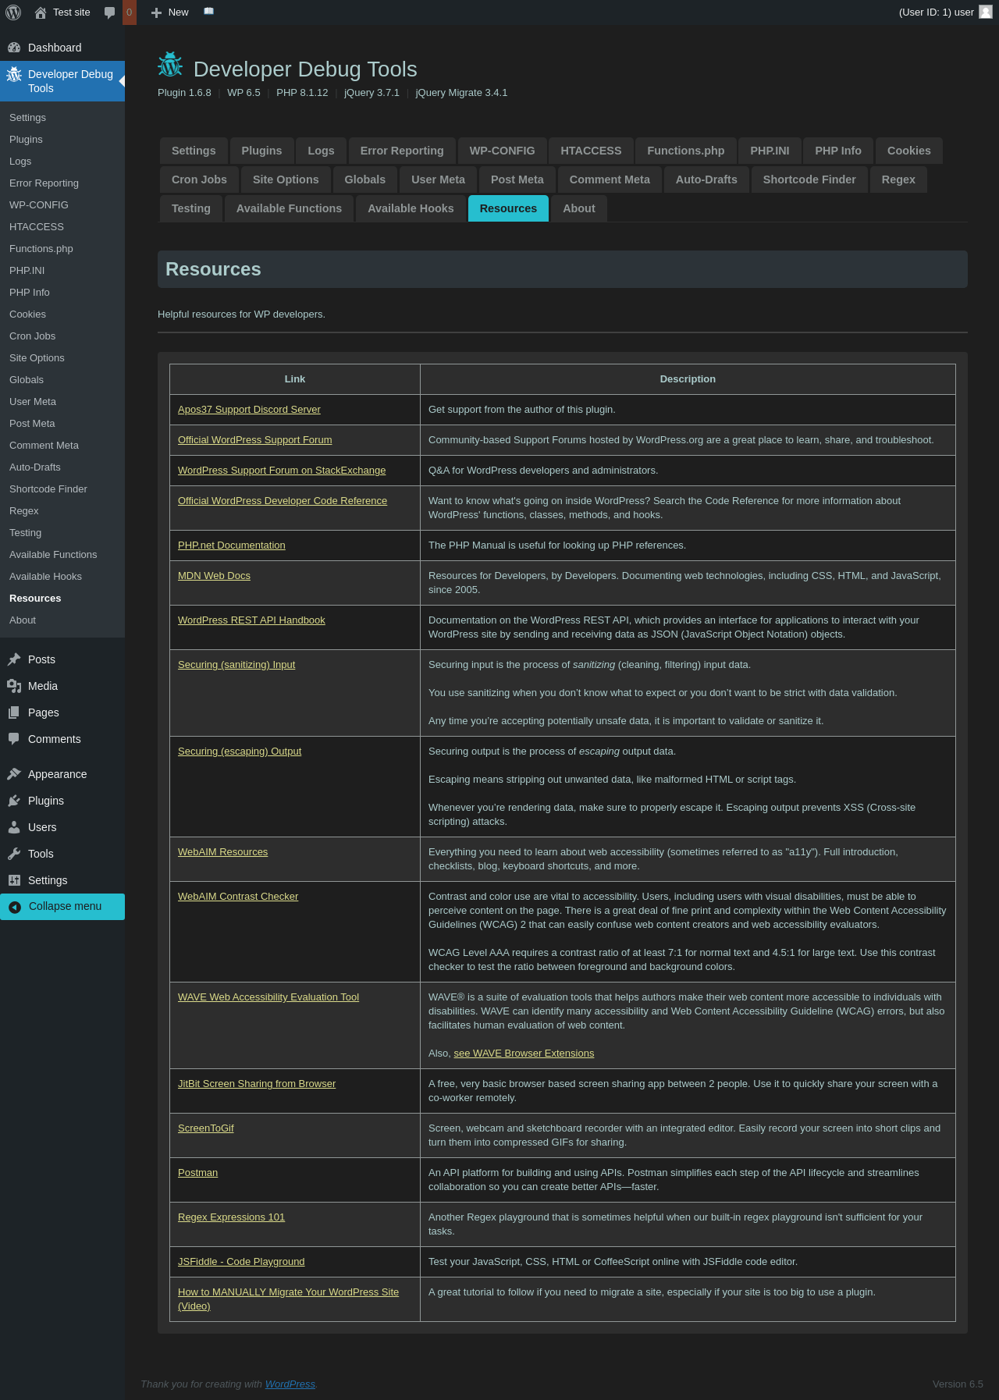The image size is (999, 1400).
Task: Open the Globals tab
Action: [365, 179]
